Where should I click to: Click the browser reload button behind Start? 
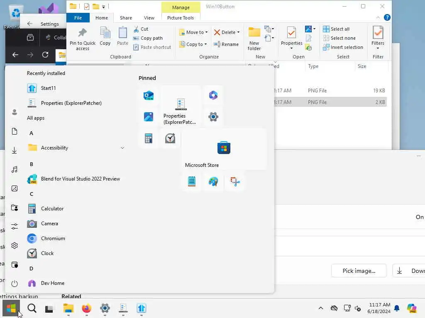click(x=45, y=55)
